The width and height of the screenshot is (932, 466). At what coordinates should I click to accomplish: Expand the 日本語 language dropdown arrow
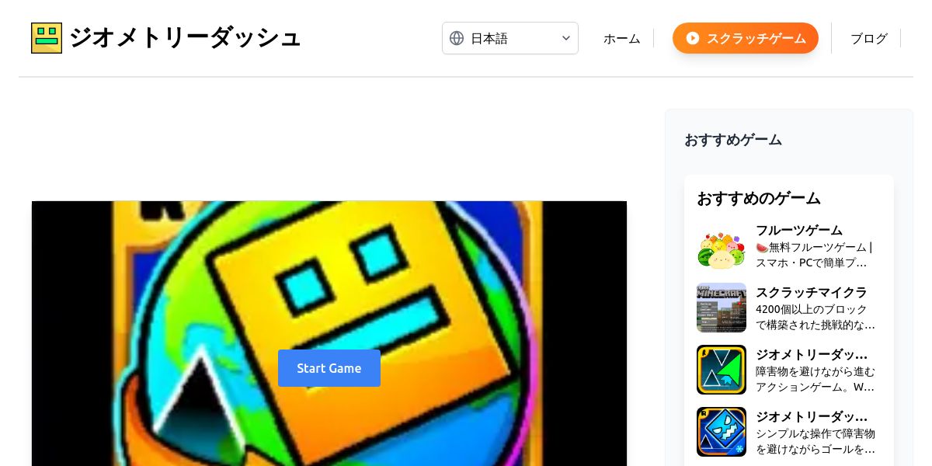[x=566, y=38]
